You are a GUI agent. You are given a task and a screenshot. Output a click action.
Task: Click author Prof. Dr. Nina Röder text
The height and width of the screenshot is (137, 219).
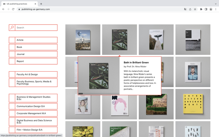coord(135,67)
